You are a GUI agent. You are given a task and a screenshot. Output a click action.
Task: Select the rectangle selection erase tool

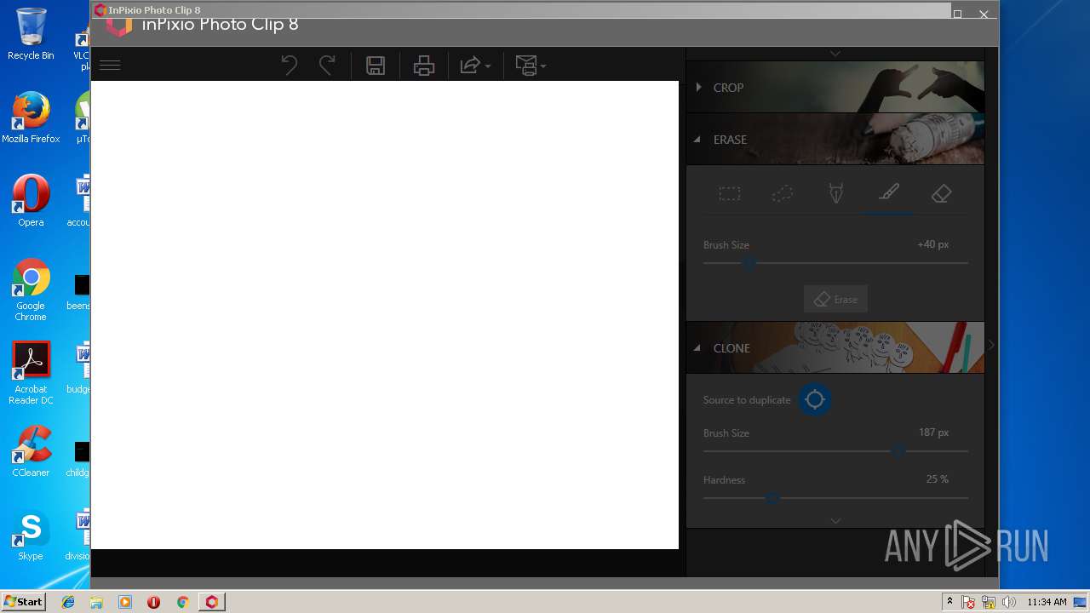coord(730,194)
